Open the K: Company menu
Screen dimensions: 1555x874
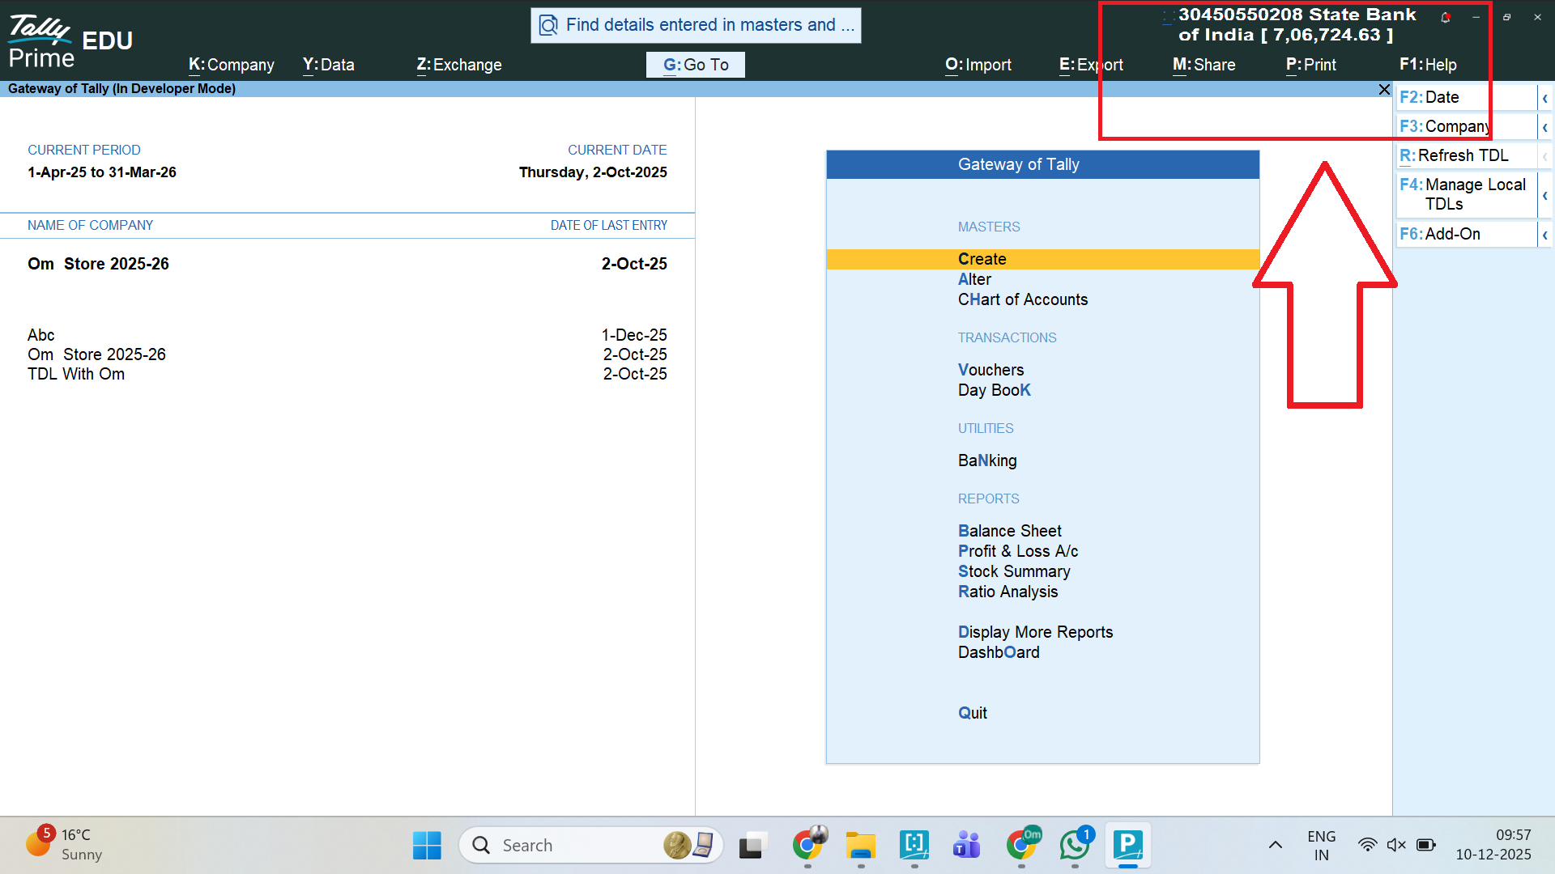click(x=231, y=65)
